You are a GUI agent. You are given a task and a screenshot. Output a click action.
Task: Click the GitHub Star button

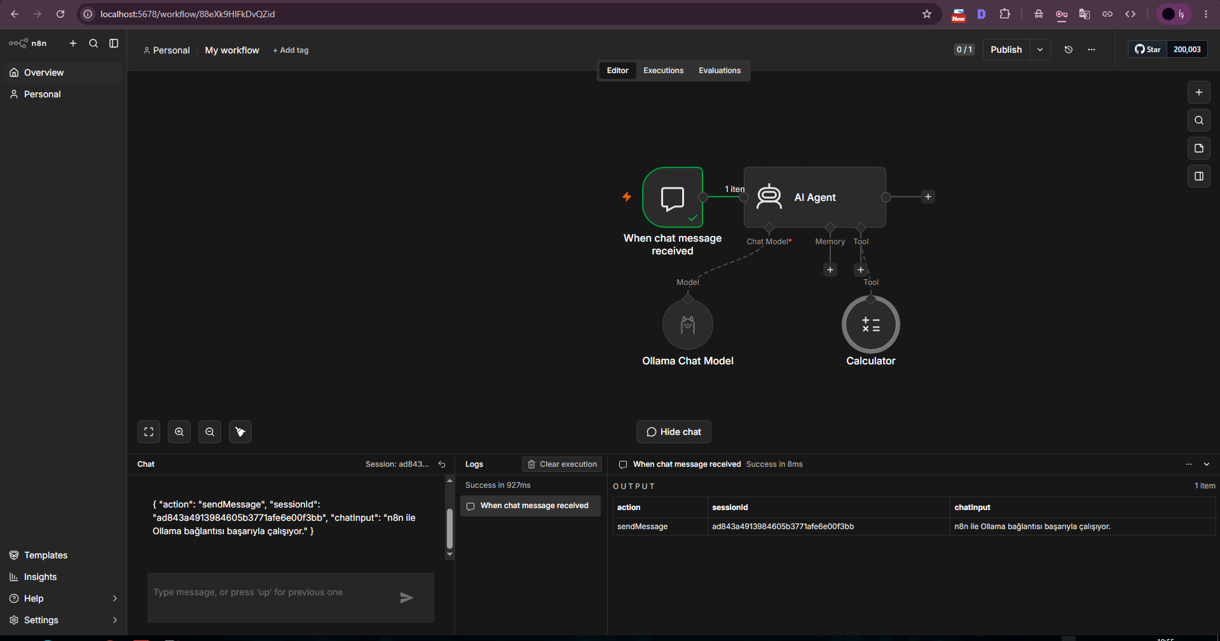tap(1148, 50)
